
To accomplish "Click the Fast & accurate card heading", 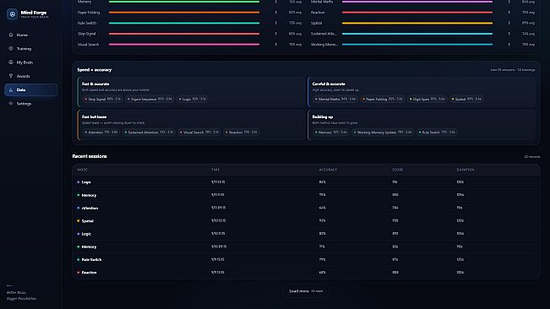I will click(95, 84).
